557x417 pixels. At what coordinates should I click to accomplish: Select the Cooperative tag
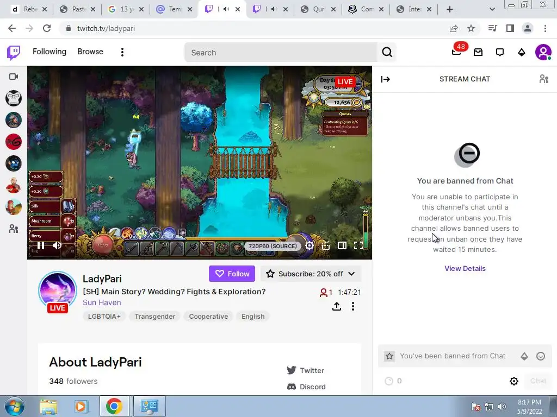pos(208,317)
